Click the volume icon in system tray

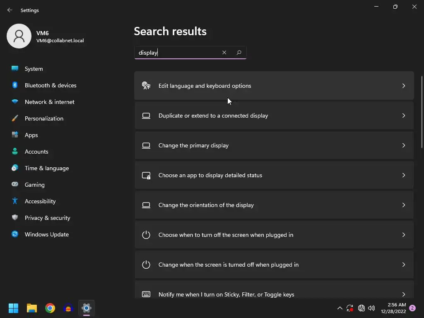(x=371, y=308)
